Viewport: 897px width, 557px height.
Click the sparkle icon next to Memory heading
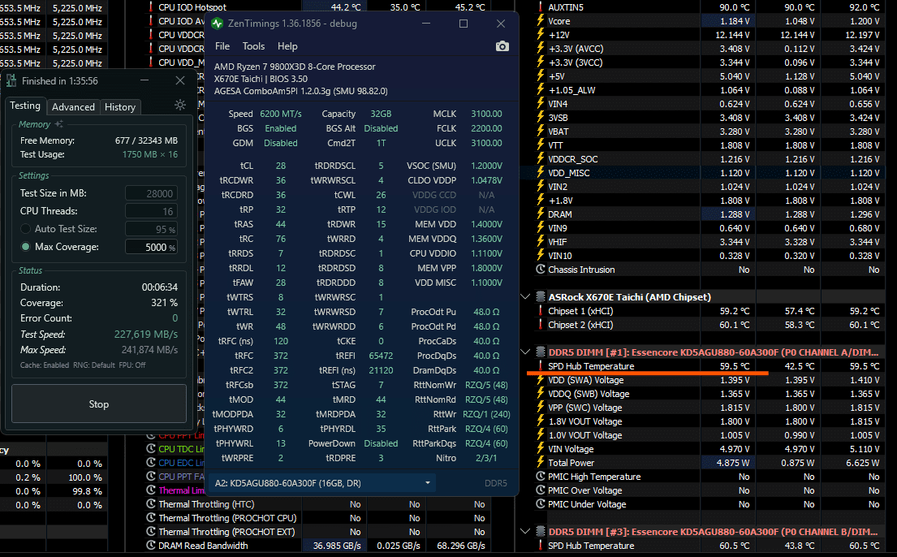click(58, 123)
